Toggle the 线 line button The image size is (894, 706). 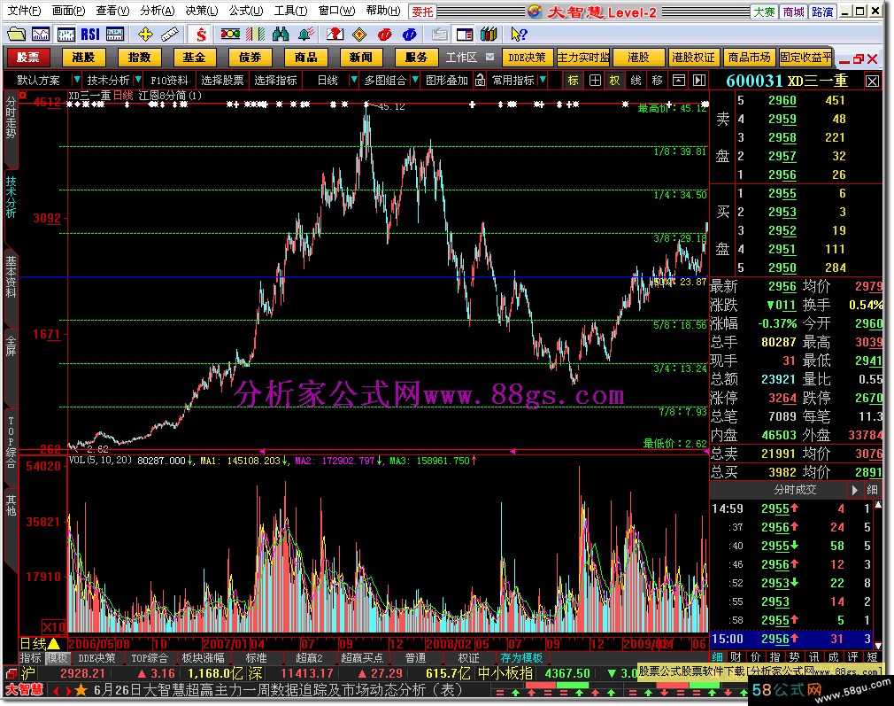636,81
